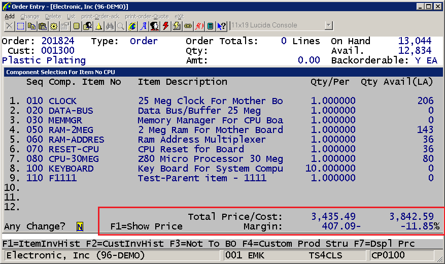Select component row KEYBOARD

(x=221, y=169)
